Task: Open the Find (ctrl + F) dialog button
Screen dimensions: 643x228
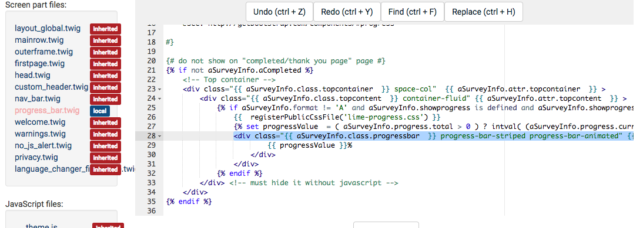Action: click(413, 12)
